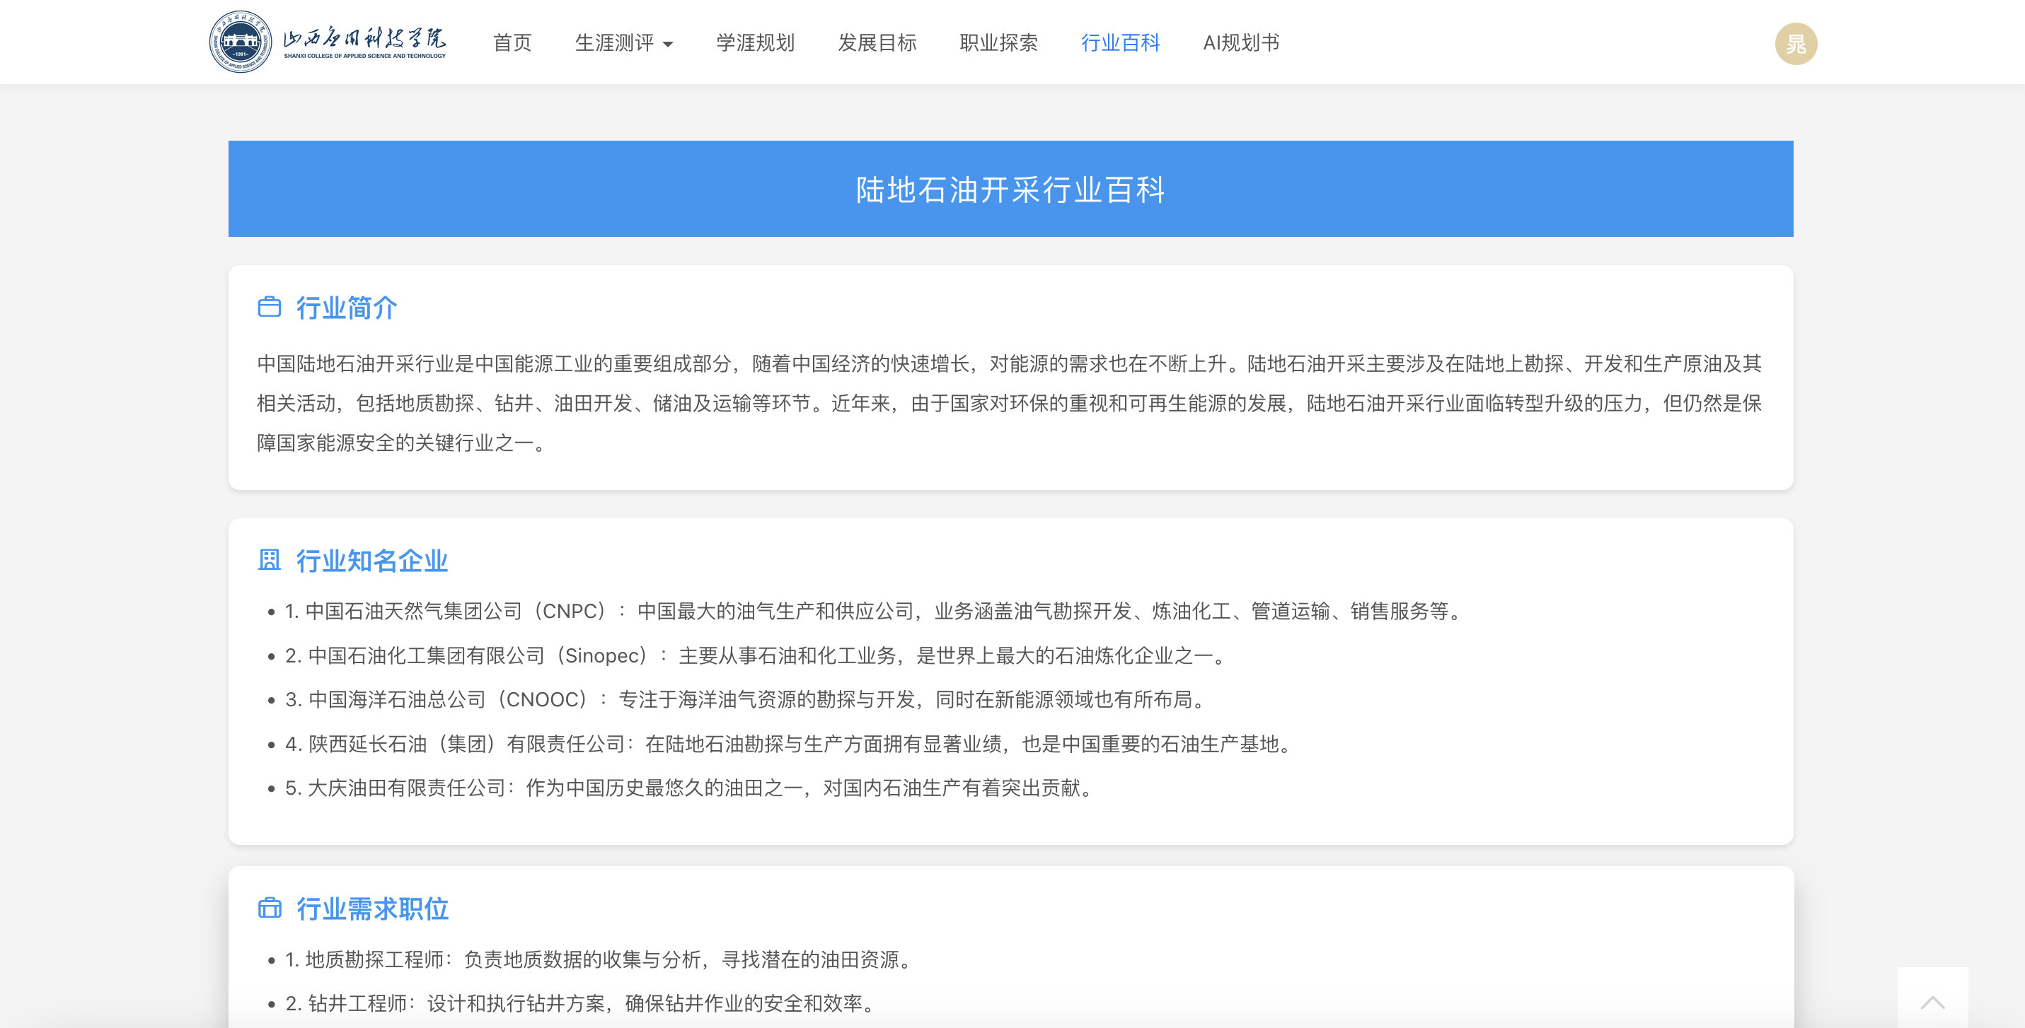Open the AI规划书 page

(x=1241, y=42)
